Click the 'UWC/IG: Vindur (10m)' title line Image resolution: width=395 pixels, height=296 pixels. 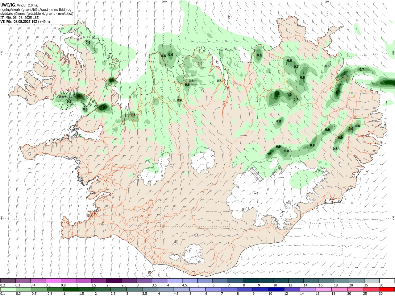[x=19, y=5]
